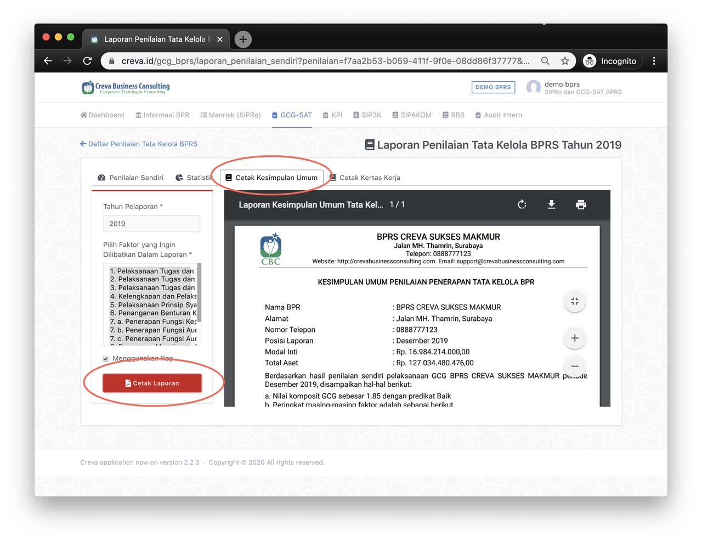
Task: Toggle the Menggunakan Kop checkbox
Action: point(106,359)
